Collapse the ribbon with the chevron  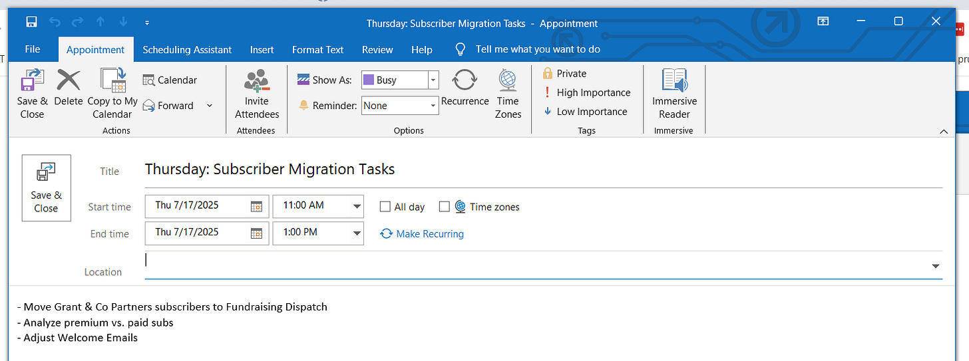pyautogui.click(x=944, y=132)
